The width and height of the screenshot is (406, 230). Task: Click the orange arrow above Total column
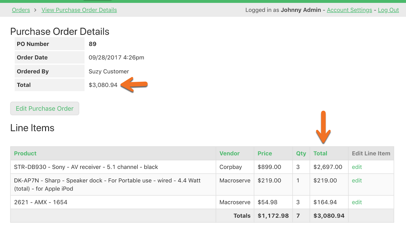[323, 127]
